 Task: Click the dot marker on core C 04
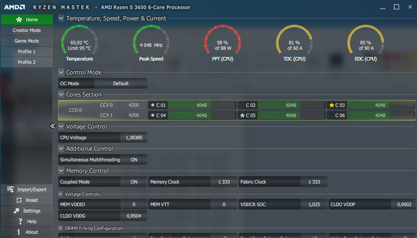click(152, 116)
